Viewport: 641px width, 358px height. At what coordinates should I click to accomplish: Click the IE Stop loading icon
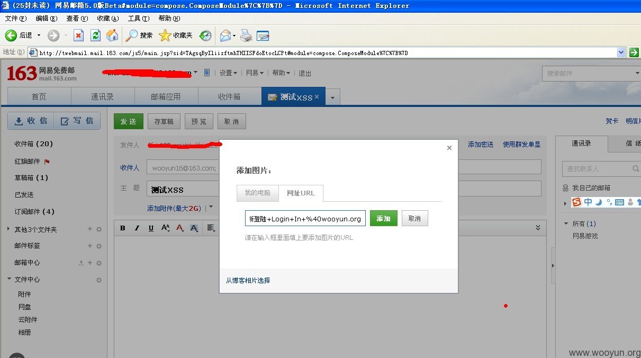pyautogui.click(x=78, y=35)
